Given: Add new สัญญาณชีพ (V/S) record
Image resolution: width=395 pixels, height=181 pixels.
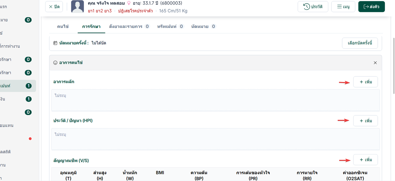Looking at the screenshot, I should [365, 160].
